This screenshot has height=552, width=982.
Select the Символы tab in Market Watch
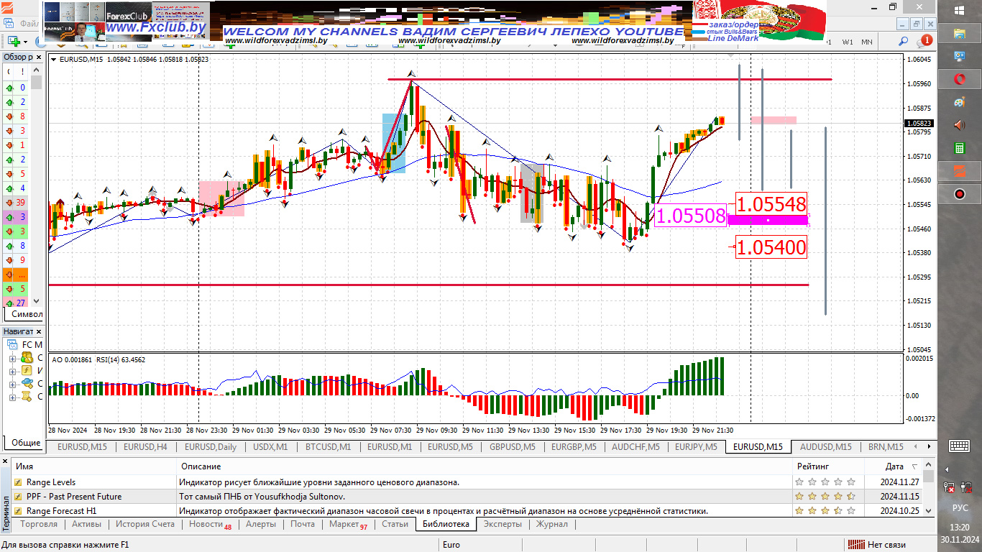pos(27,314)
